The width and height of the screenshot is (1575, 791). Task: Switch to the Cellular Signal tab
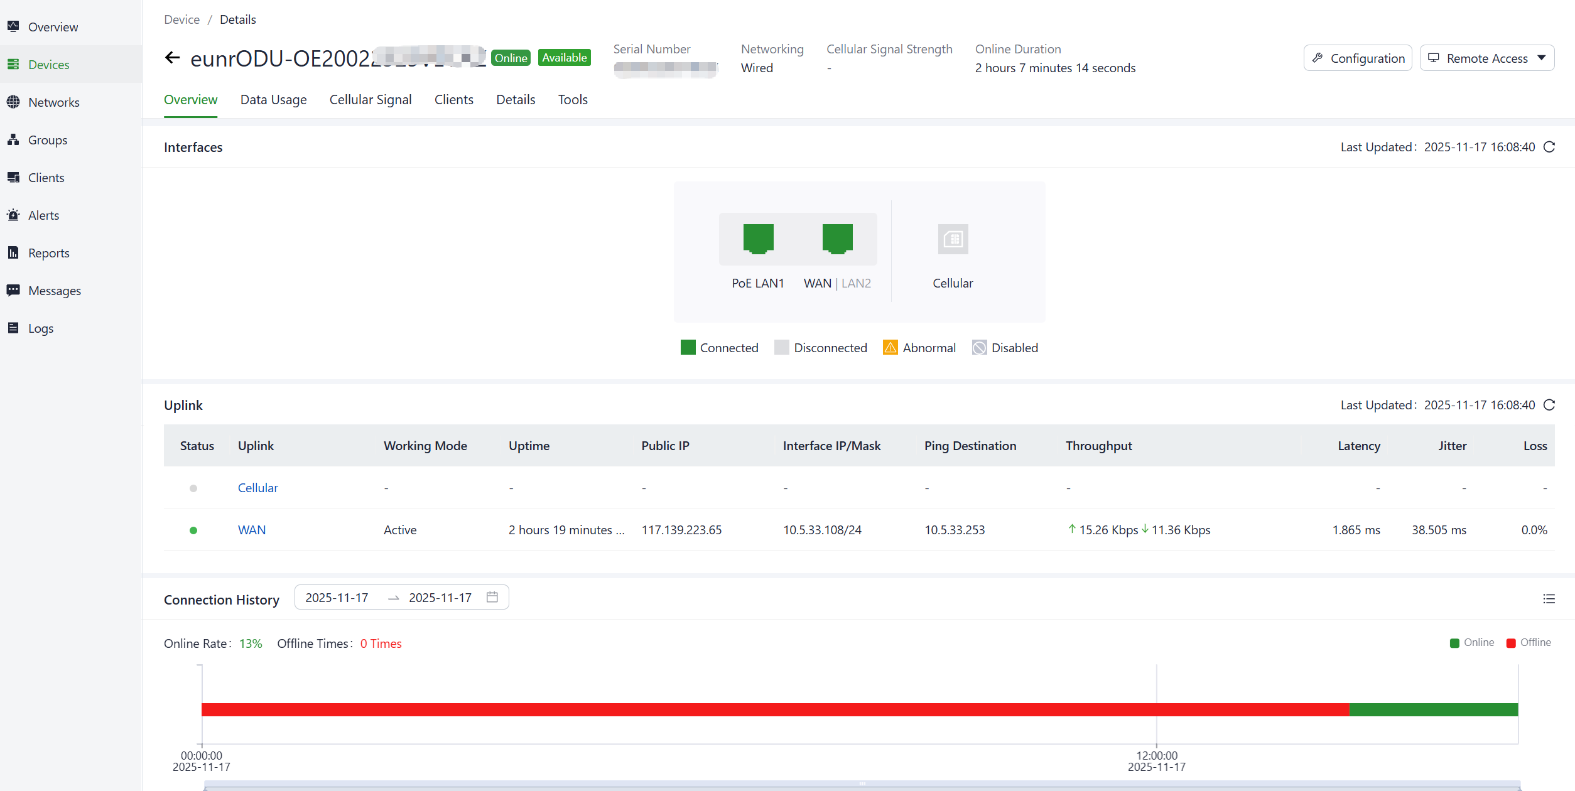click(370, 100)
